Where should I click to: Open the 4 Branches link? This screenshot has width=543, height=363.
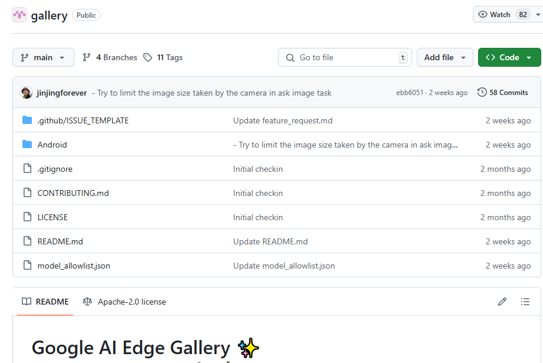pyautogui.click(x=110, y=57)
